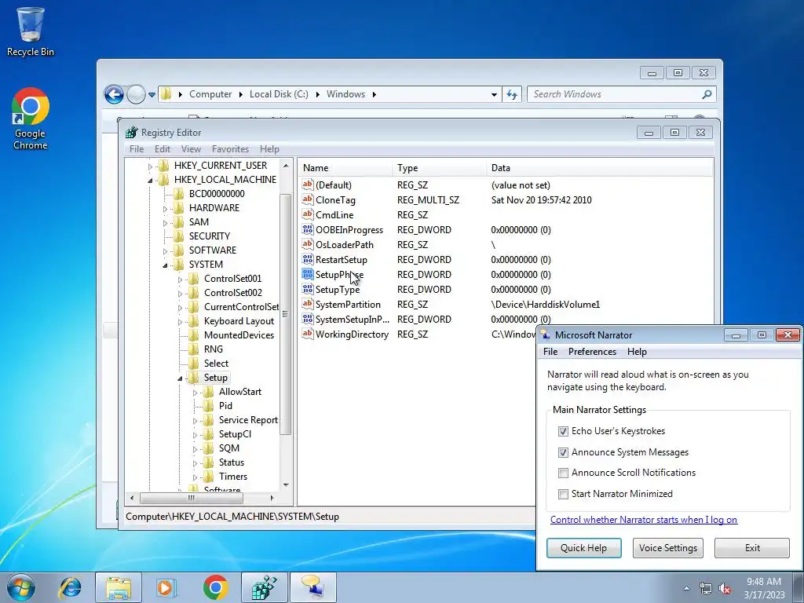This screenshot has width=804, height=603.
Task: Open the address bar history dropdown in Explorer
Action: pos(494,94)
